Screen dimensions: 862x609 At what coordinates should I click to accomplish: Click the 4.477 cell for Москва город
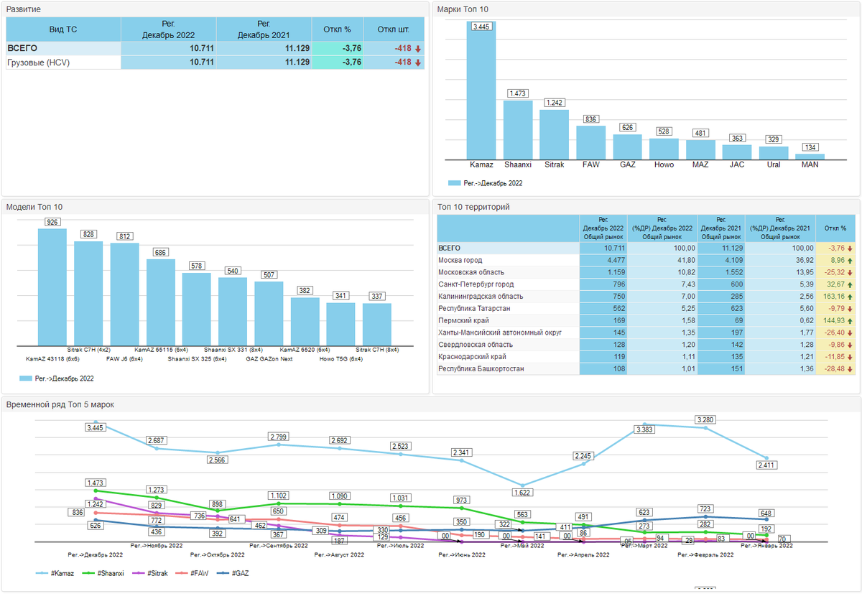(603, 261)
